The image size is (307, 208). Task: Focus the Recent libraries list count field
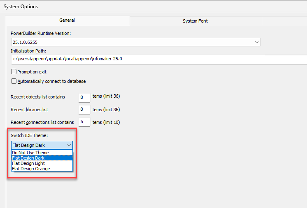pyautogui.click(x=84, y=110)
